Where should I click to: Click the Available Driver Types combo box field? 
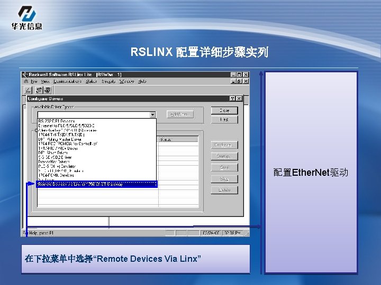tap(96, 115)
